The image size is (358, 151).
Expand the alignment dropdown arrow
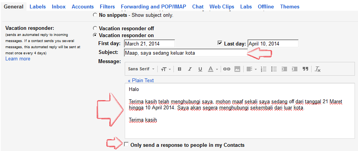(x=256, y=69)
